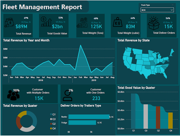180x136 pixels.
Task: Click the brown Q2 donut segment
Action: point(18,123)
